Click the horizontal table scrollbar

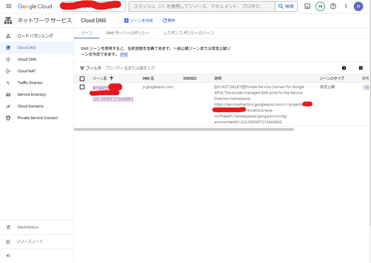pyautogui.click(x=184, y=130)
